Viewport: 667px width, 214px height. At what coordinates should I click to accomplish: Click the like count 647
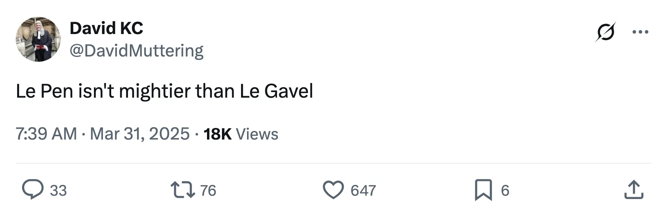363,190
